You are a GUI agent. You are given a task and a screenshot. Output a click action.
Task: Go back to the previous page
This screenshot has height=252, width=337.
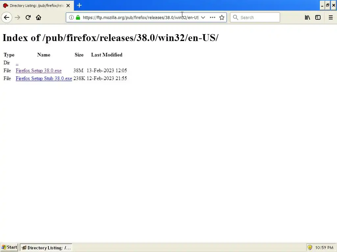click(x=7, y=17)
